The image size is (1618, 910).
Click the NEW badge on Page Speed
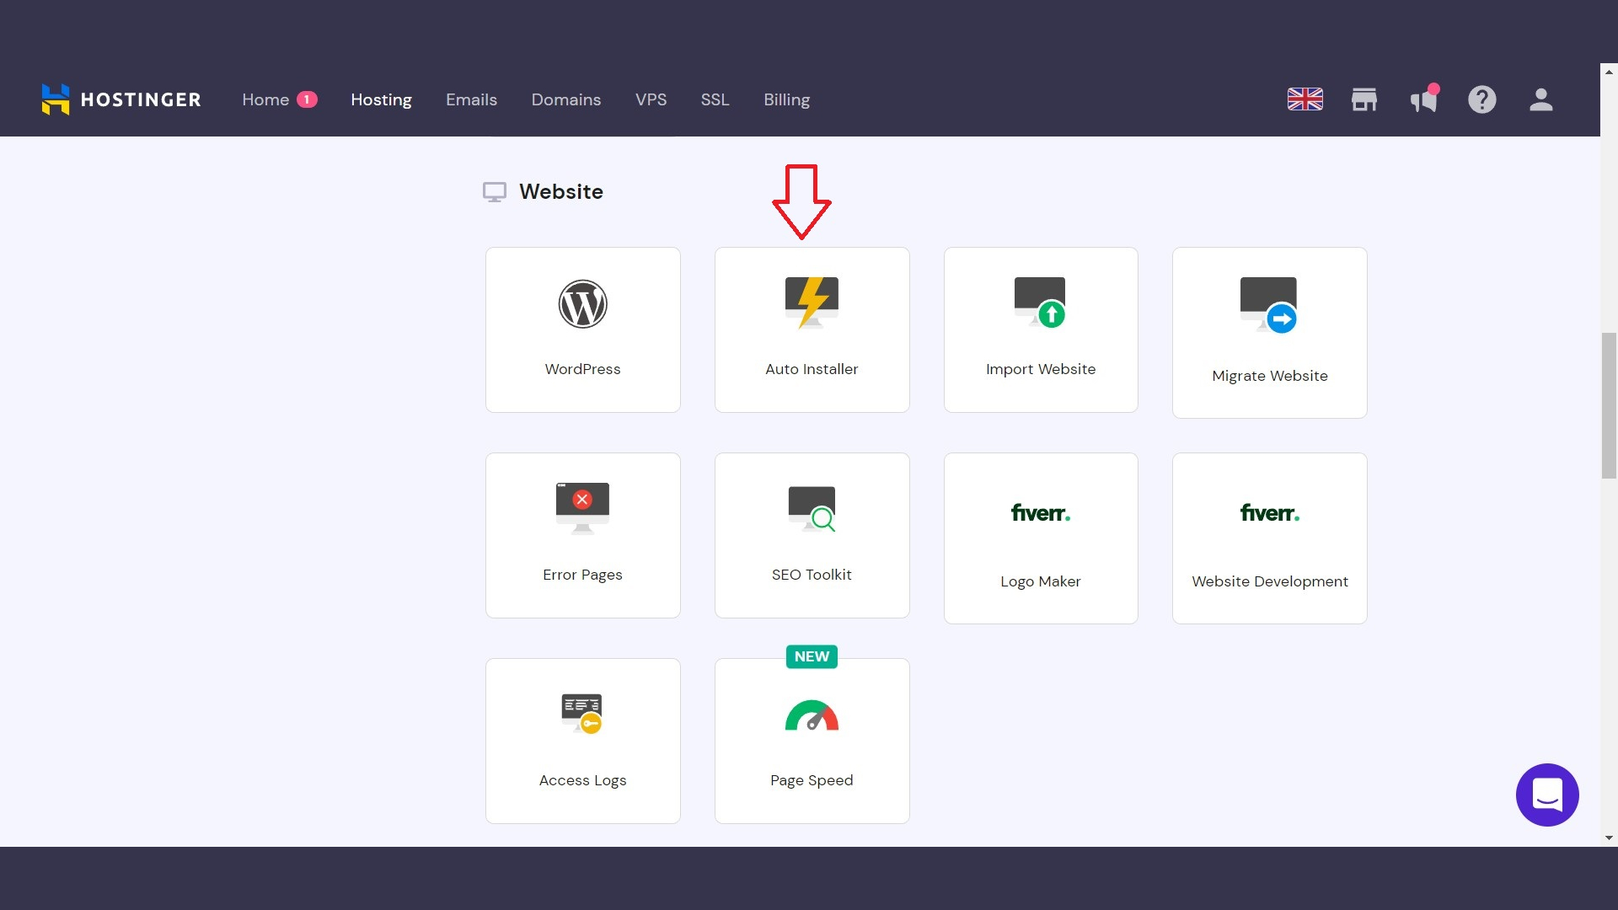812,656
